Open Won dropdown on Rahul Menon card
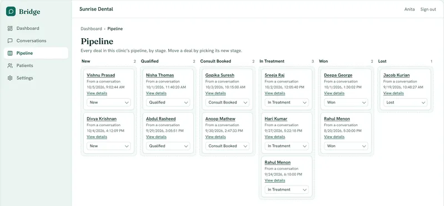The width and height of the screenshot is (444, 206). click(x=346, y=146)
